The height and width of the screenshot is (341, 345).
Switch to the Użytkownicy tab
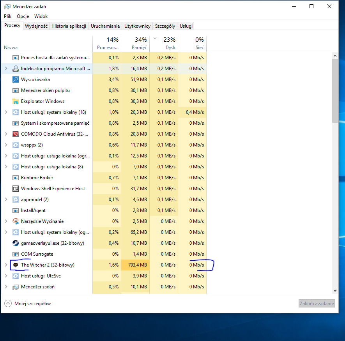tap(137, 26)
